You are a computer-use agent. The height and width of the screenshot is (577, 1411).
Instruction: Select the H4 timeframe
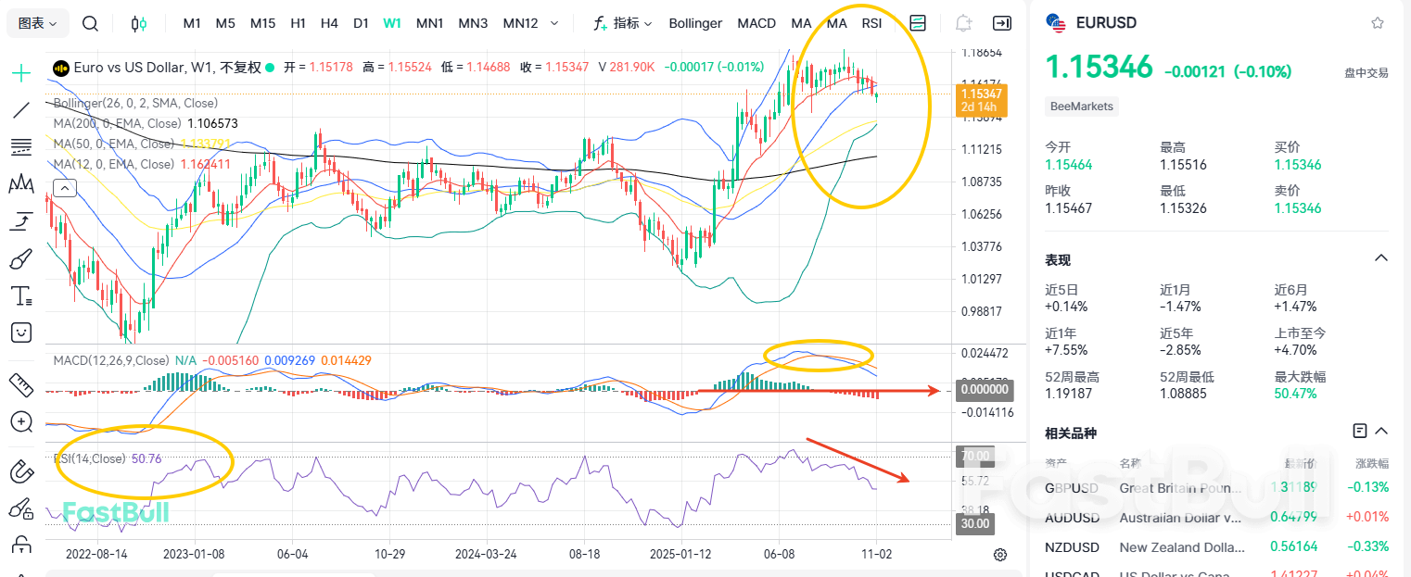[x=329, y=23]
